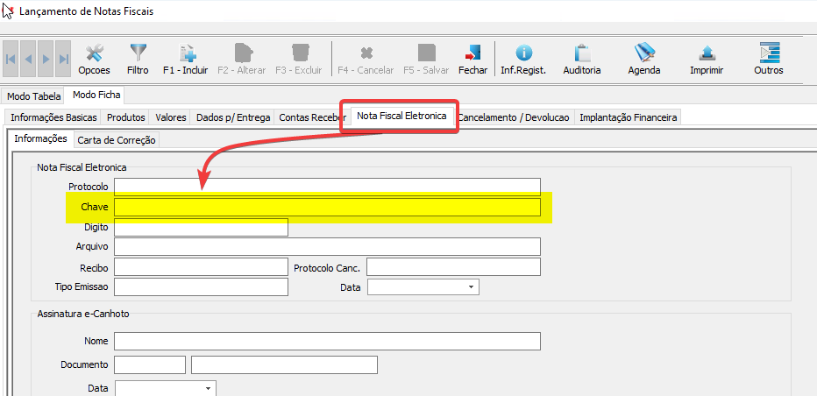Go to the next record arrow
The height and width of the screenshot is (396, 817).
tap(46, 59)
